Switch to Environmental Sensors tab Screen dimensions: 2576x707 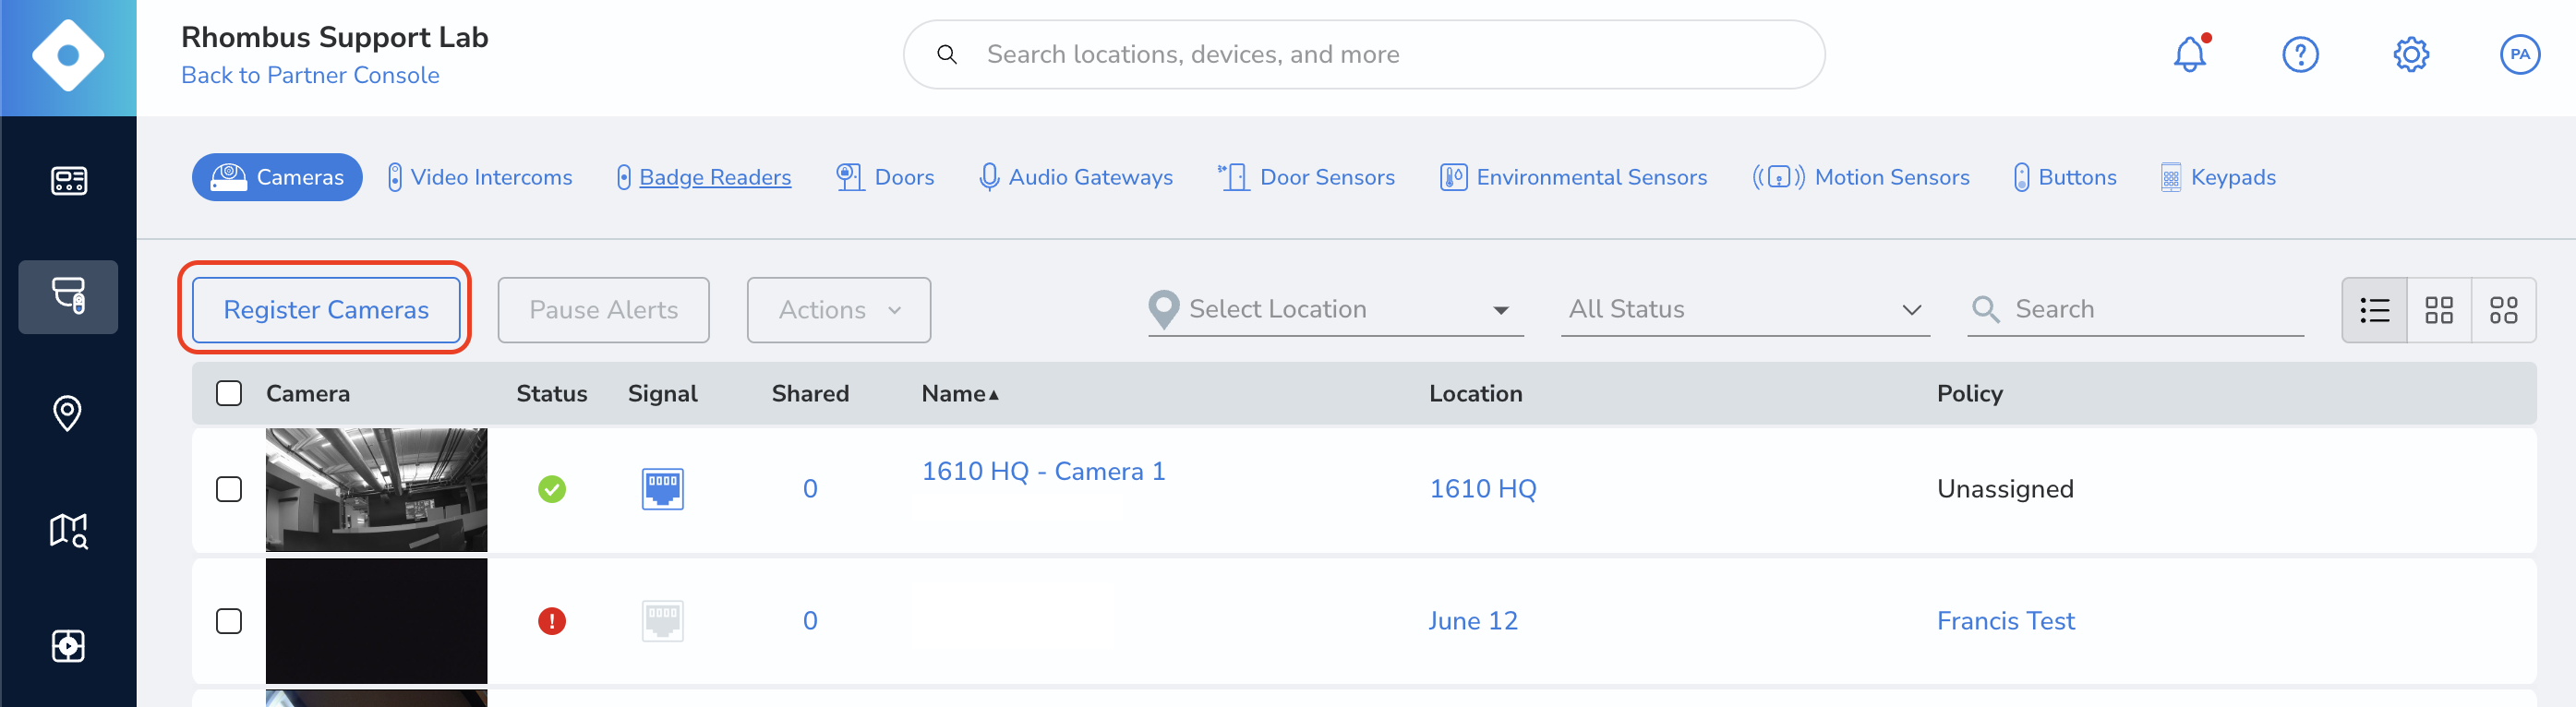point(1573,177)
